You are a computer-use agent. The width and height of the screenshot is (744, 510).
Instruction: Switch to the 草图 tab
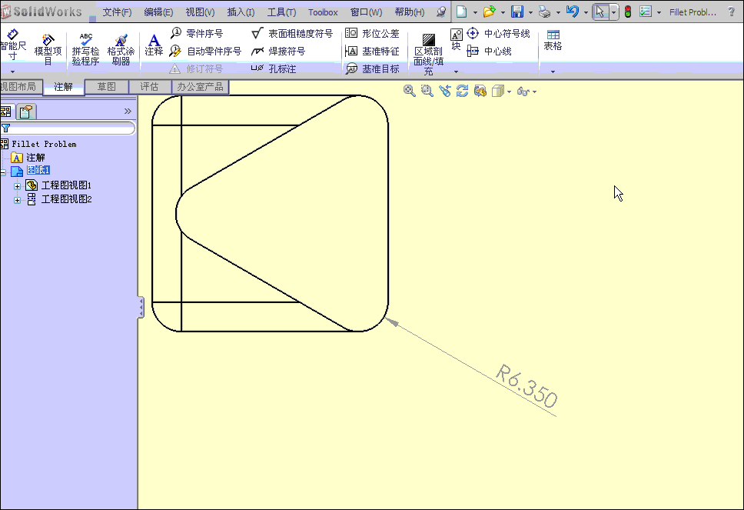(x=106, y=86)
